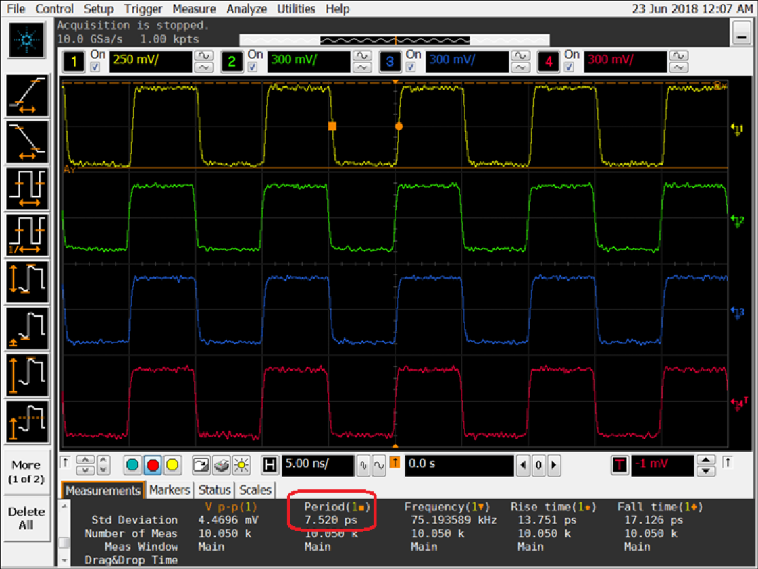Open the horizontal scale 5.00 ns/ field
Screen dimensions: 758x569
[x=317, y=465]
